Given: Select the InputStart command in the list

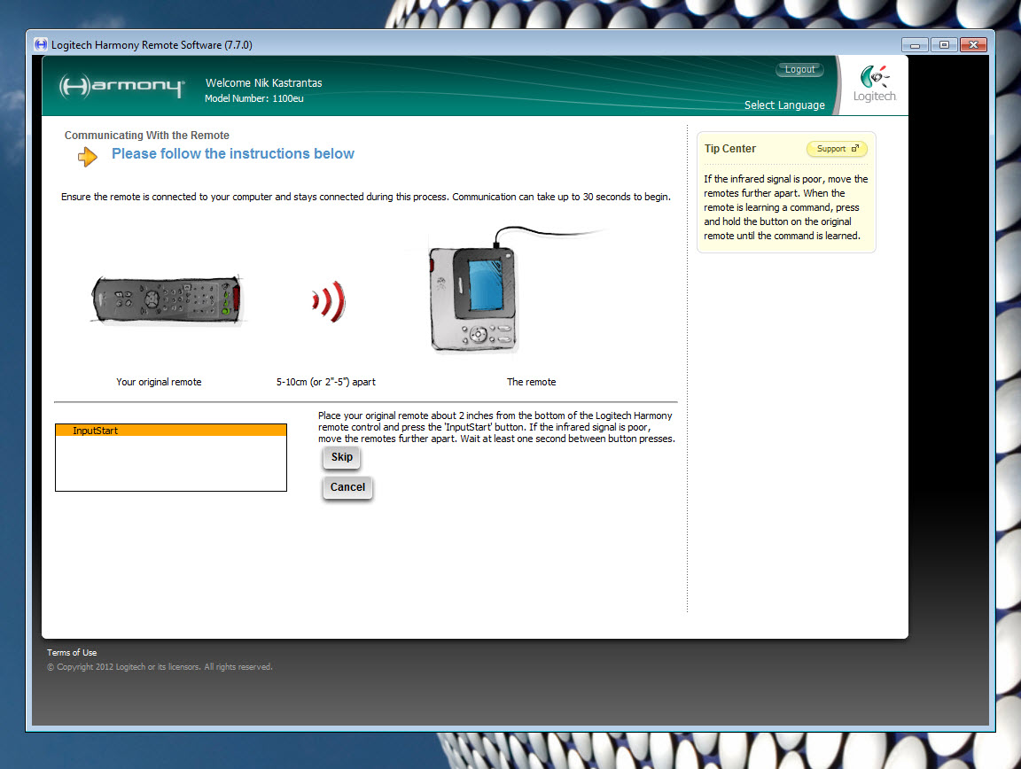Looking at the screenshot, I should (171, 431).
